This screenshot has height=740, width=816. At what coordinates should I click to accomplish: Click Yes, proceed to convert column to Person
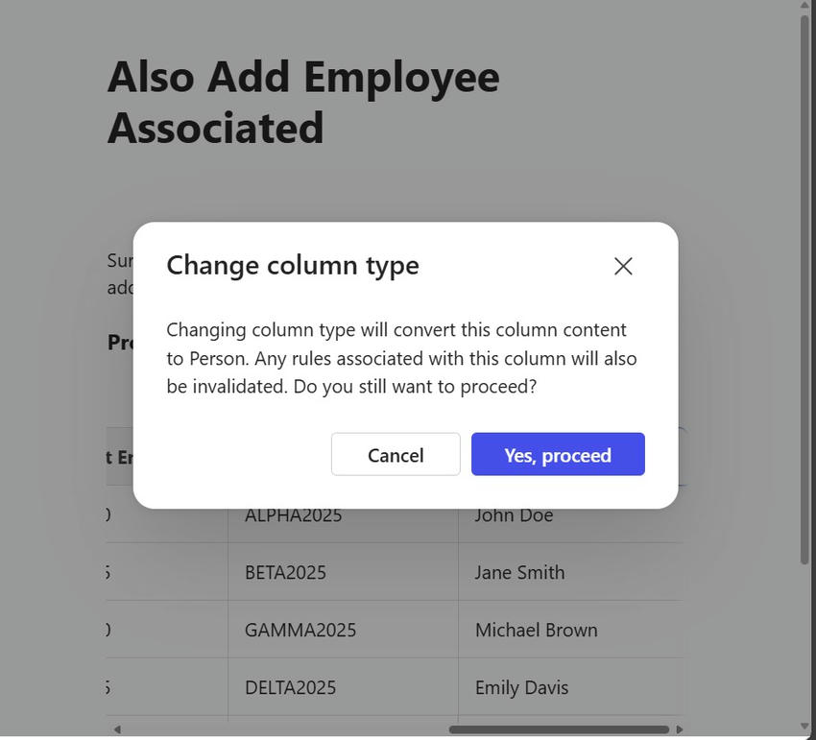(558, 454)
